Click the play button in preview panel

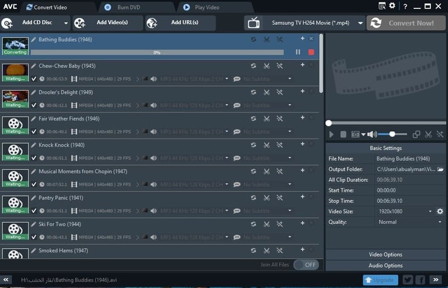point(331,134)
